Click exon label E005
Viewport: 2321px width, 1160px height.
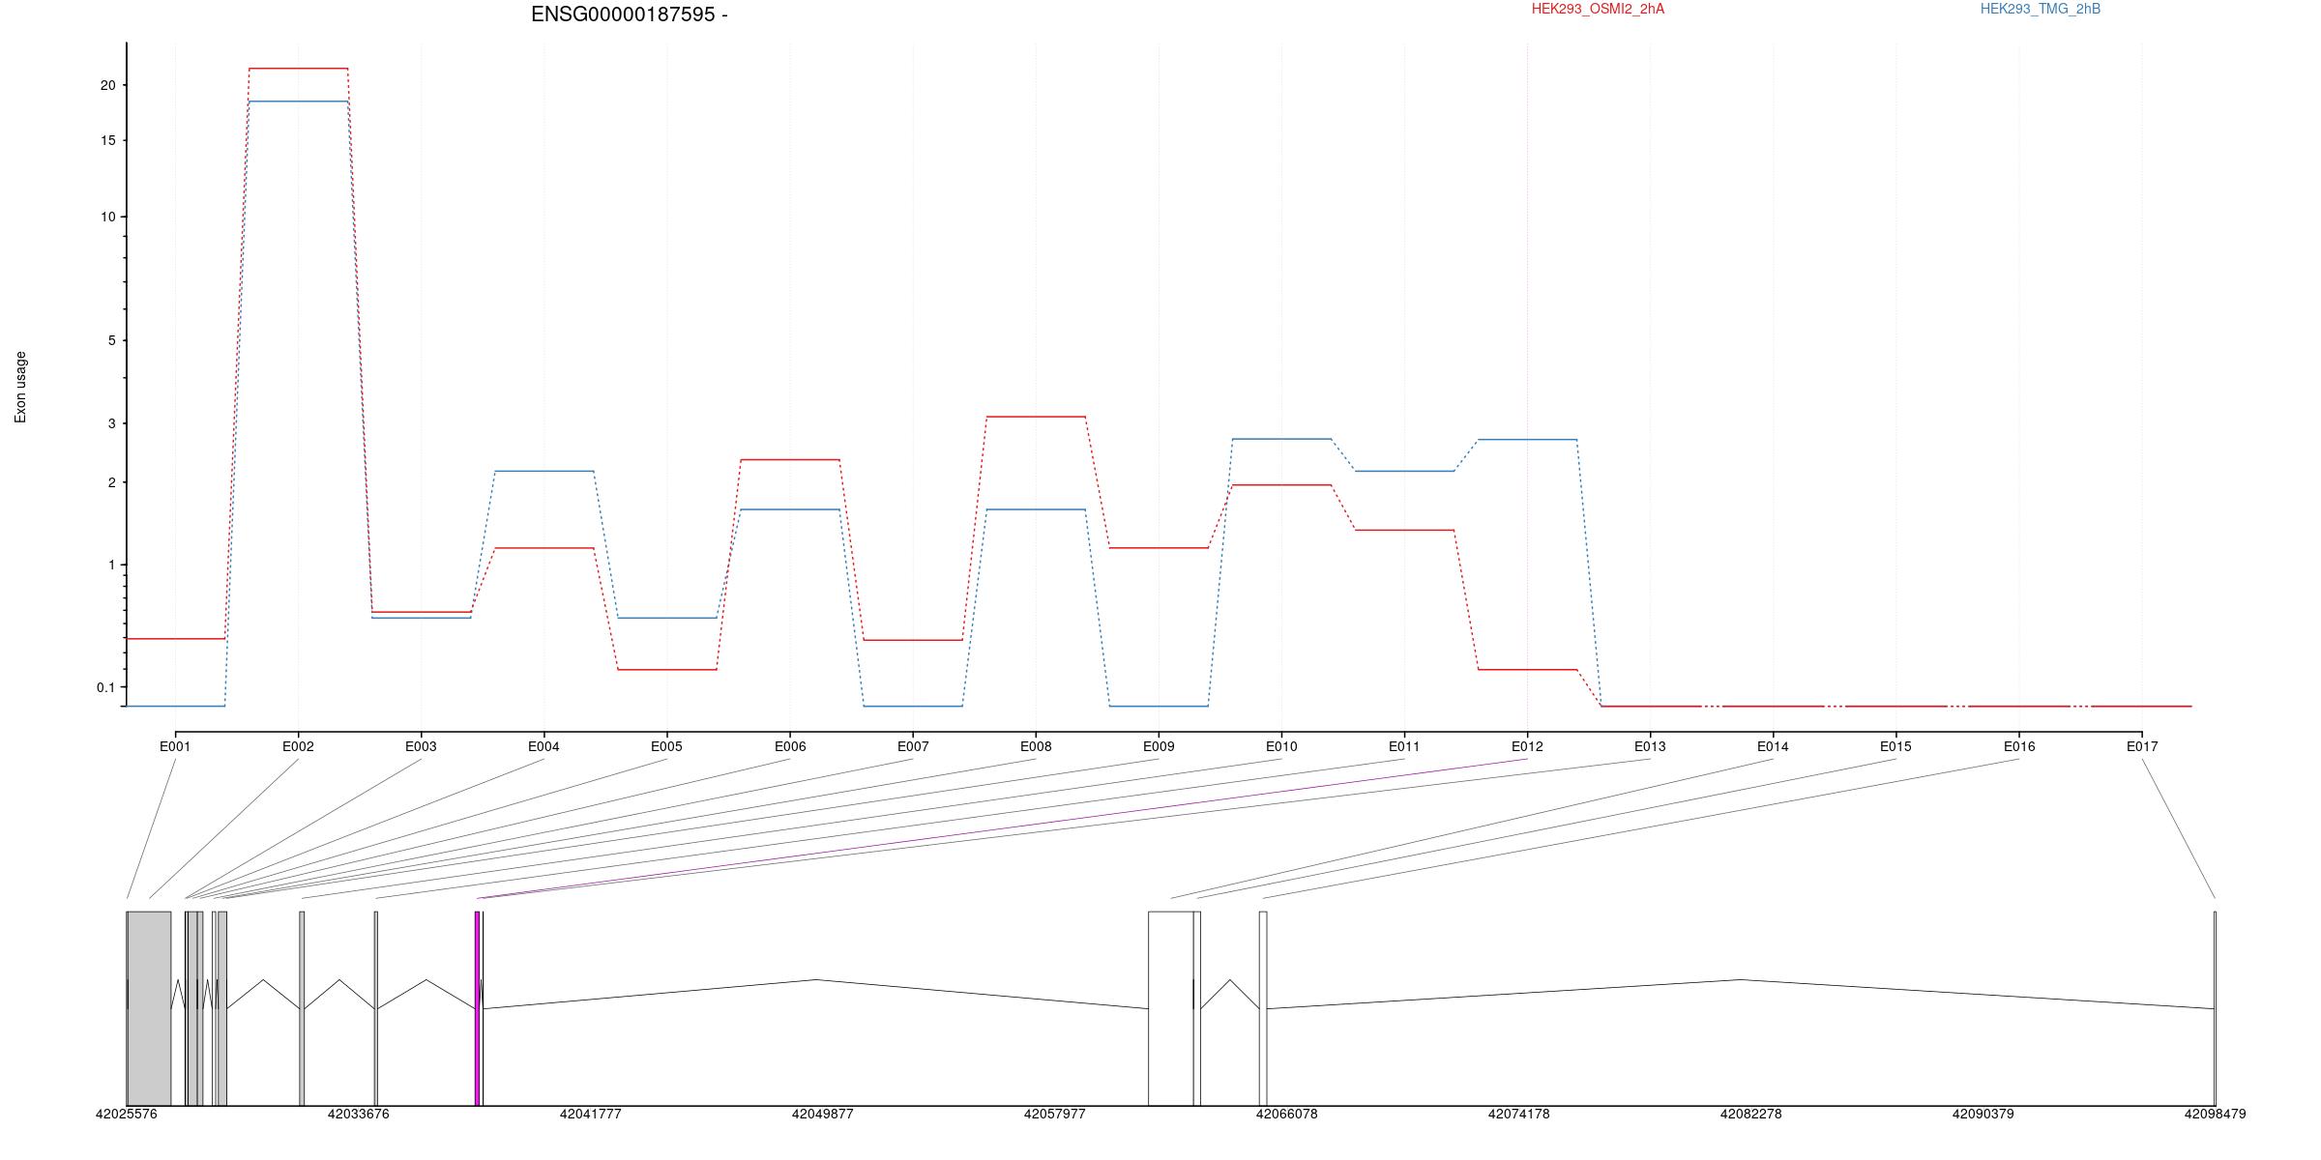(666, 746)
